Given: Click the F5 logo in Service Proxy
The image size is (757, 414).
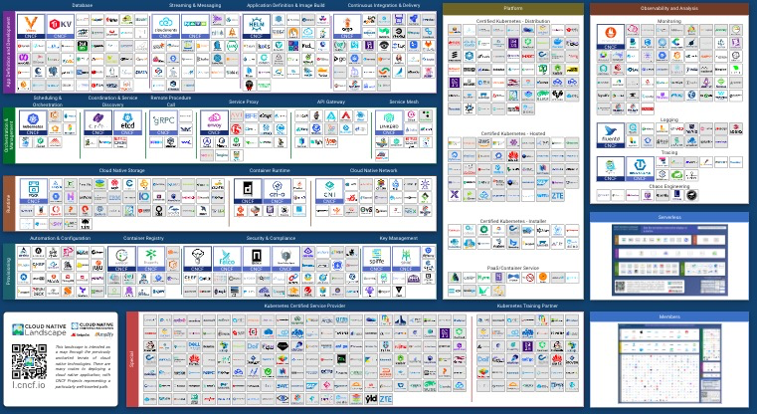Looking at the screenshot, I should 237,129.
